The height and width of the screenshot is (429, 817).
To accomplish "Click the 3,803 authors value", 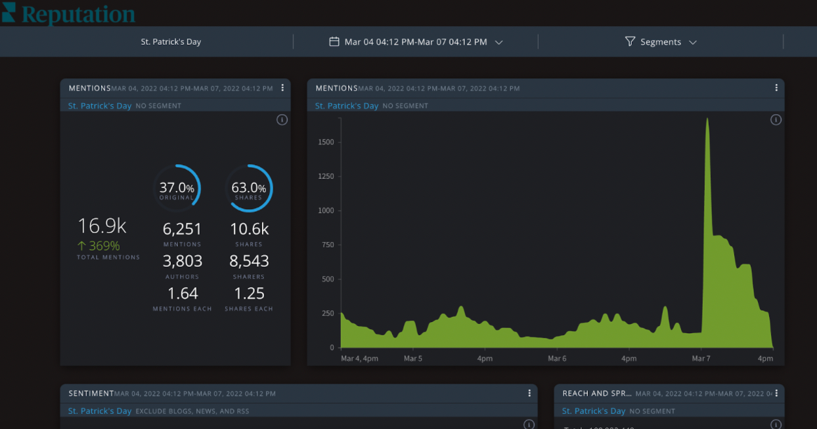I will [183, 261].
